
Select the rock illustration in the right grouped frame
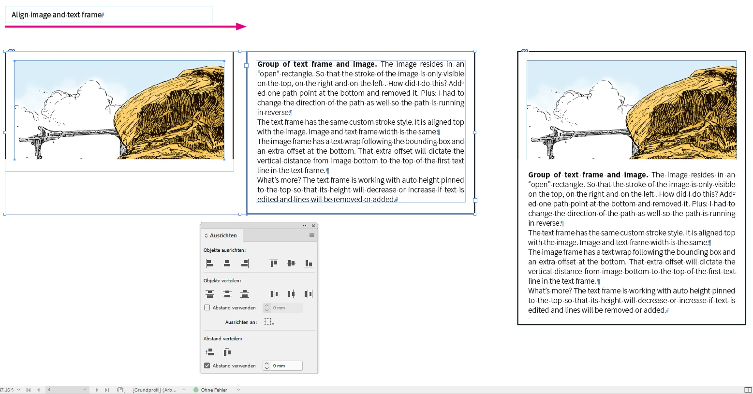[x=632, y=110]
